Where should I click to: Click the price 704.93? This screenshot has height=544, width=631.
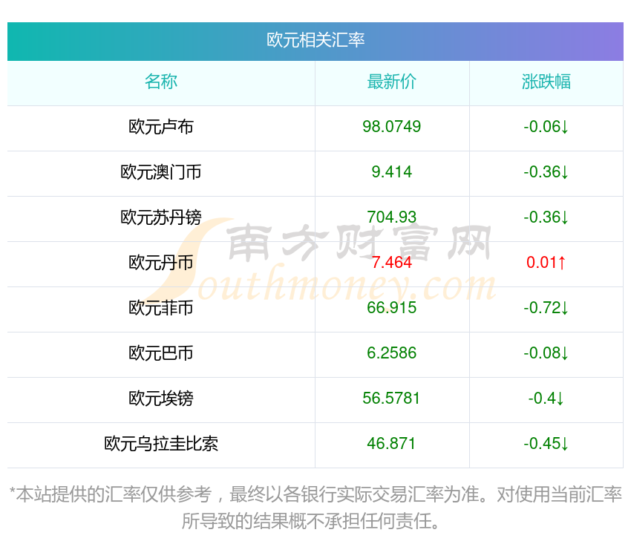click(x=391, y=217)
